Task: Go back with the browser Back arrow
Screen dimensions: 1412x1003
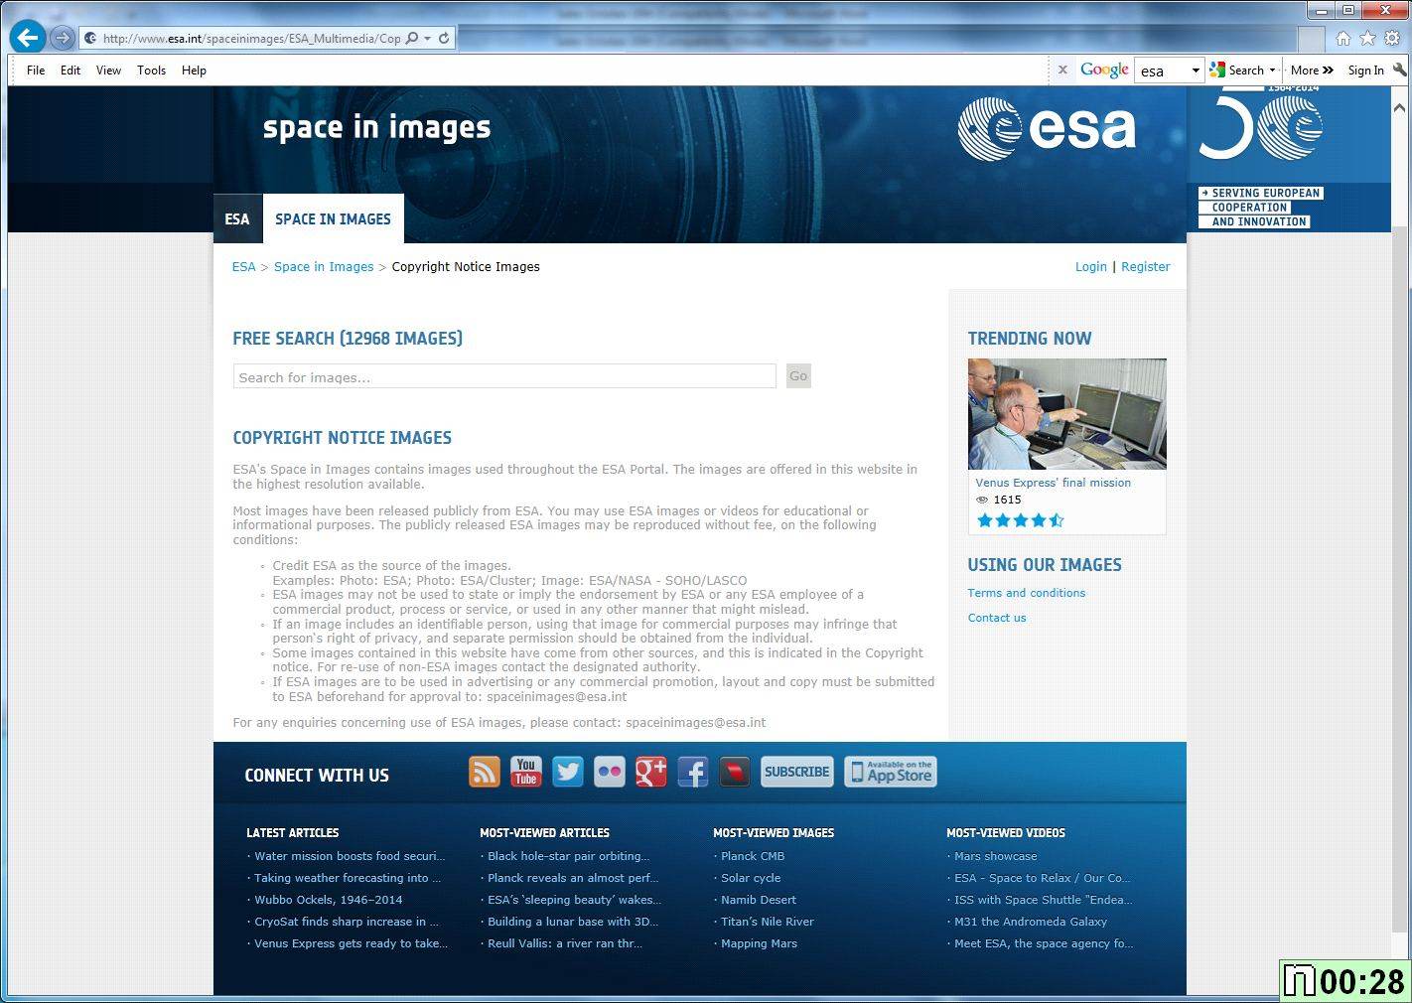Action: click(28, 38)
